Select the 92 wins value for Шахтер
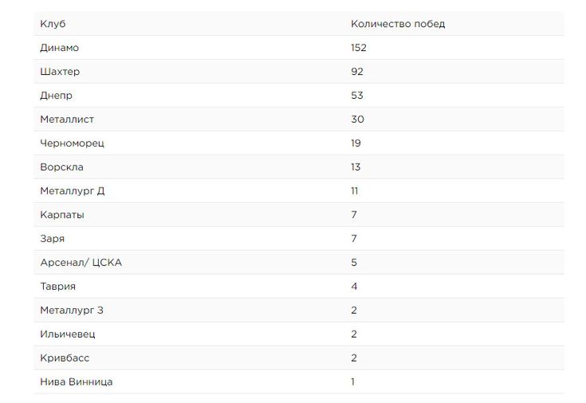 coord(357,72)
